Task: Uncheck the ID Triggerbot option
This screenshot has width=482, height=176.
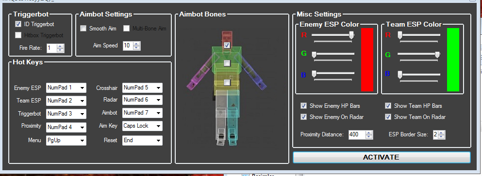Action: click(x=18, y=24)
